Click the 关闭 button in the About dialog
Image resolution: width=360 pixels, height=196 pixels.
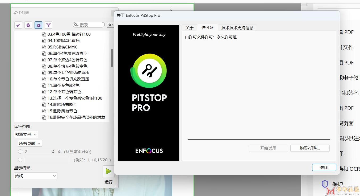click(324, 167)
